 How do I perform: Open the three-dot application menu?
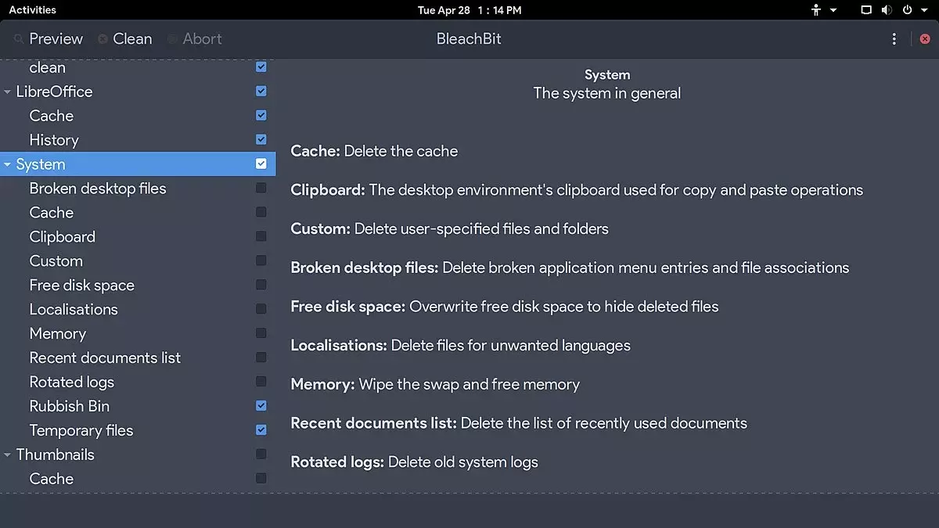[x=894, y=39]
